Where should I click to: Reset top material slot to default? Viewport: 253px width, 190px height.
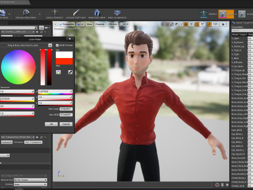pos(45,32)
